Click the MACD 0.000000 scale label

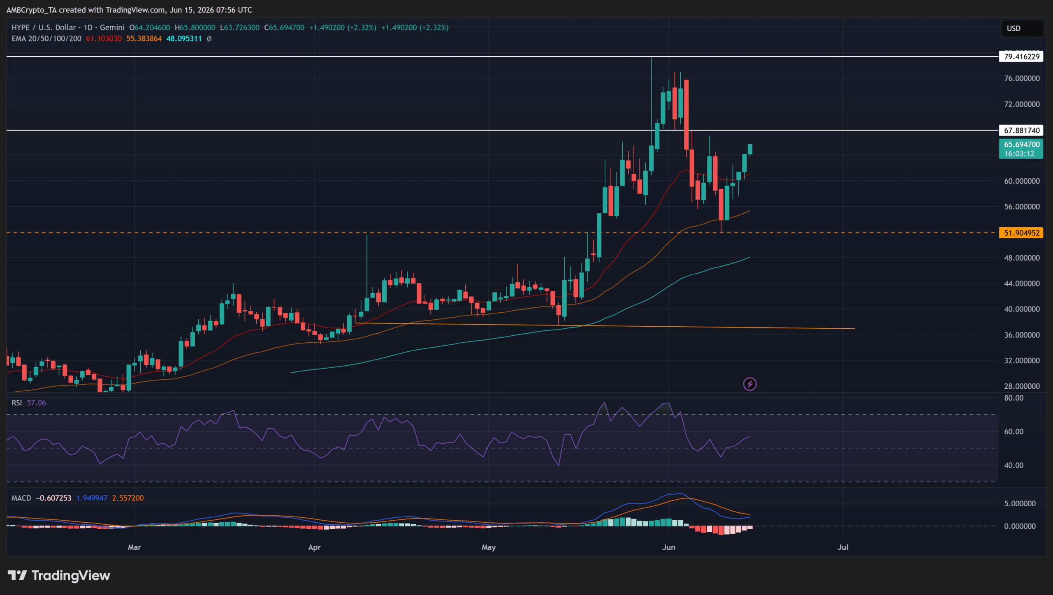point(1020,526)
